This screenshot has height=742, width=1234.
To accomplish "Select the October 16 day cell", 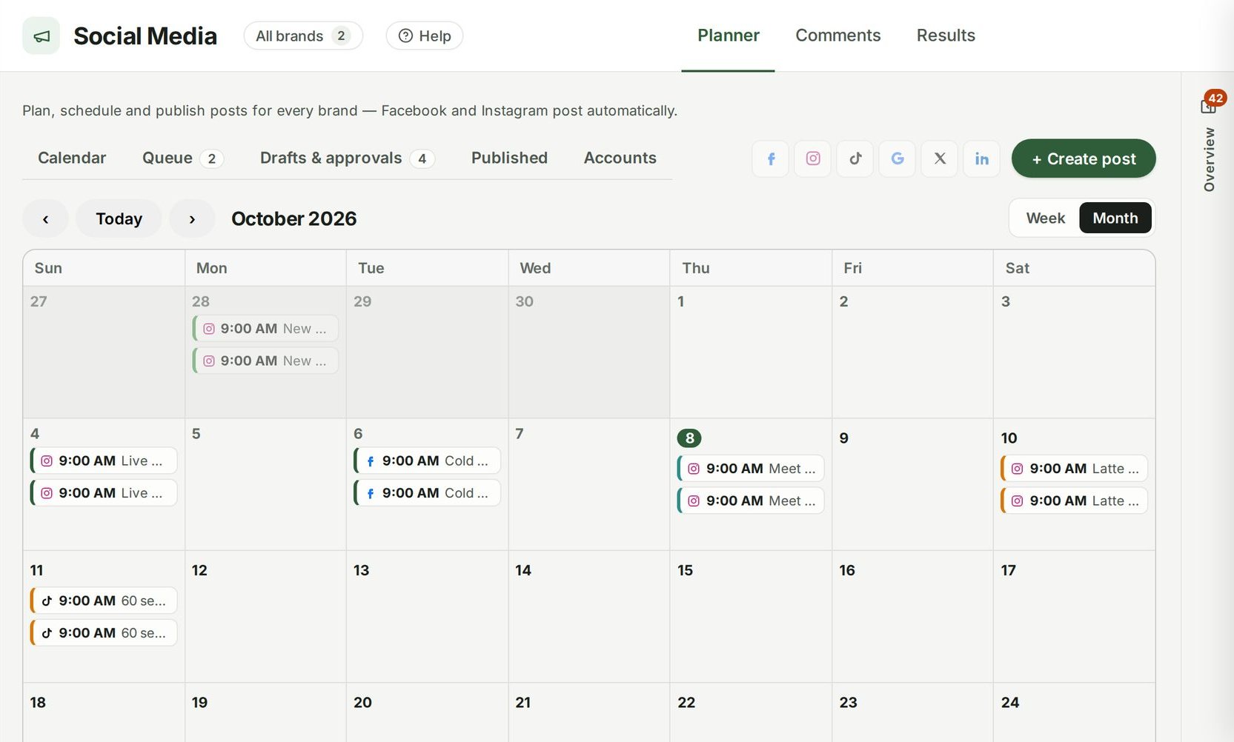I will point(912,617).
